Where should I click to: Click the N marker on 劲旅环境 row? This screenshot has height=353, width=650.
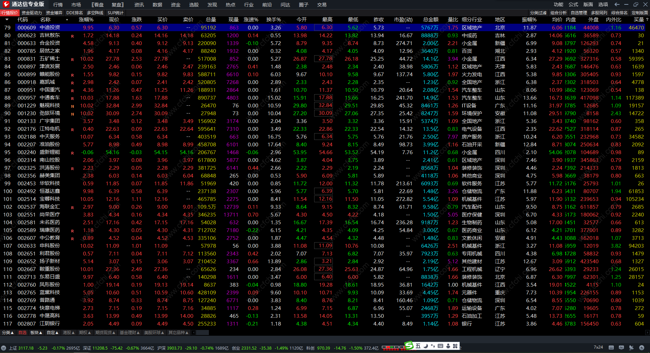coord(72,114)
